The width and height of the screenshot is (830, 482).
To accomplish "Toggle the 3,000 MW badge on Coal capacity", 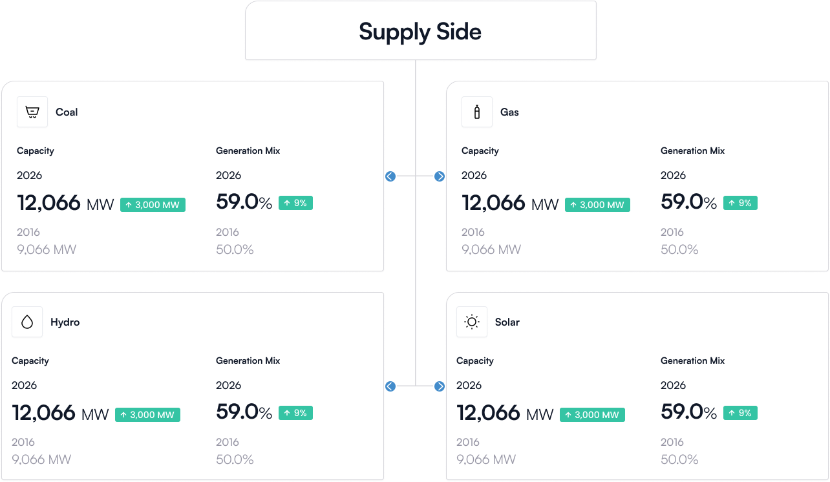I will [x=153, y=204].
